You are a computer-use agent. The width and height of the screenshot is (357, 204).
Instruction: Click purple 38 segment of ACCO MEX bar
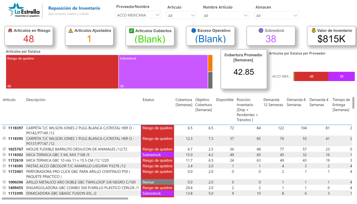pyautogui.click(x=341, y=76)
